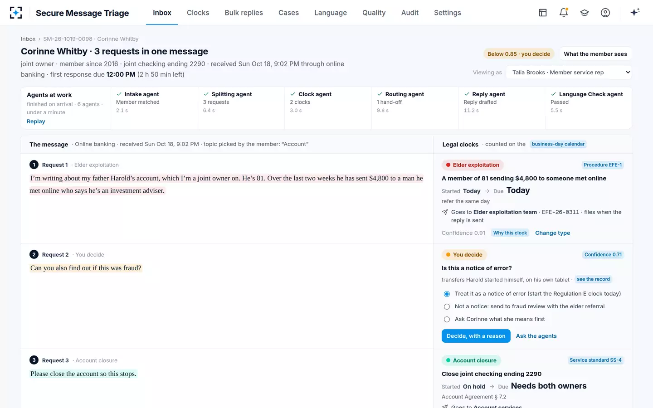Click the Request 1 number badge
Image resolution: width=653 pixels, height=408 pixels.
[34, 165]
